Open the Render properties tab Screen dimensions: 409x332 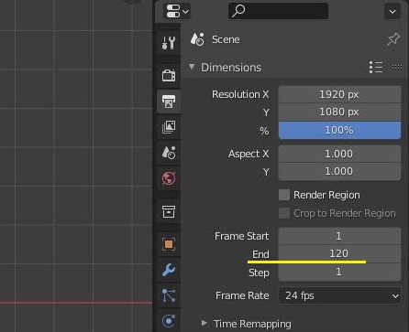click(169, 75)
